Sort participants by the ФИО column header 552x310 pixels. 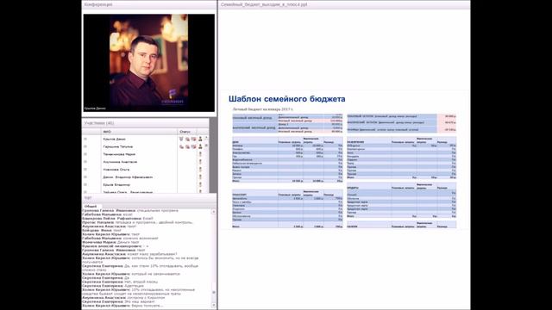click(x=139, y=132)
